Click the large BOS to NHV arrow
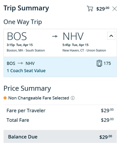The height and width of the screenshot is (146, 120). 55,36
